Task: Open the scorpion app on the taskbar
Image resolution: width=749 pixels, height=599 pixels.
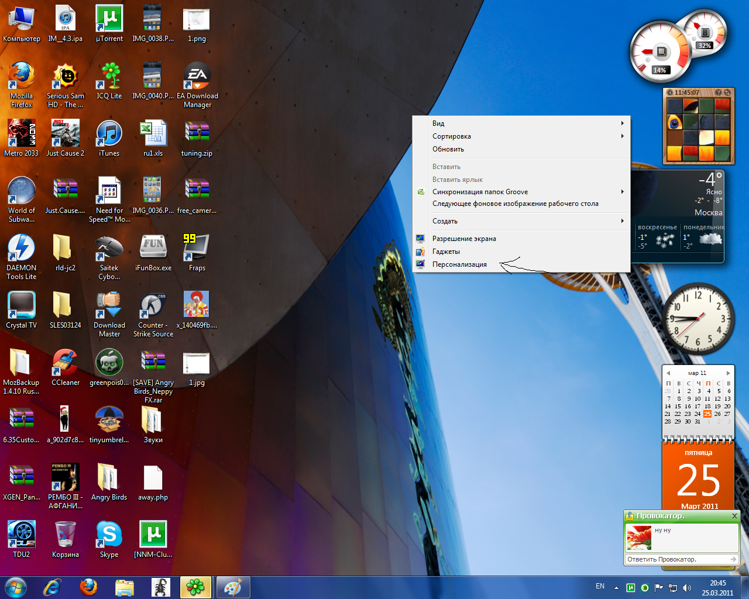Action: (161, 587)
